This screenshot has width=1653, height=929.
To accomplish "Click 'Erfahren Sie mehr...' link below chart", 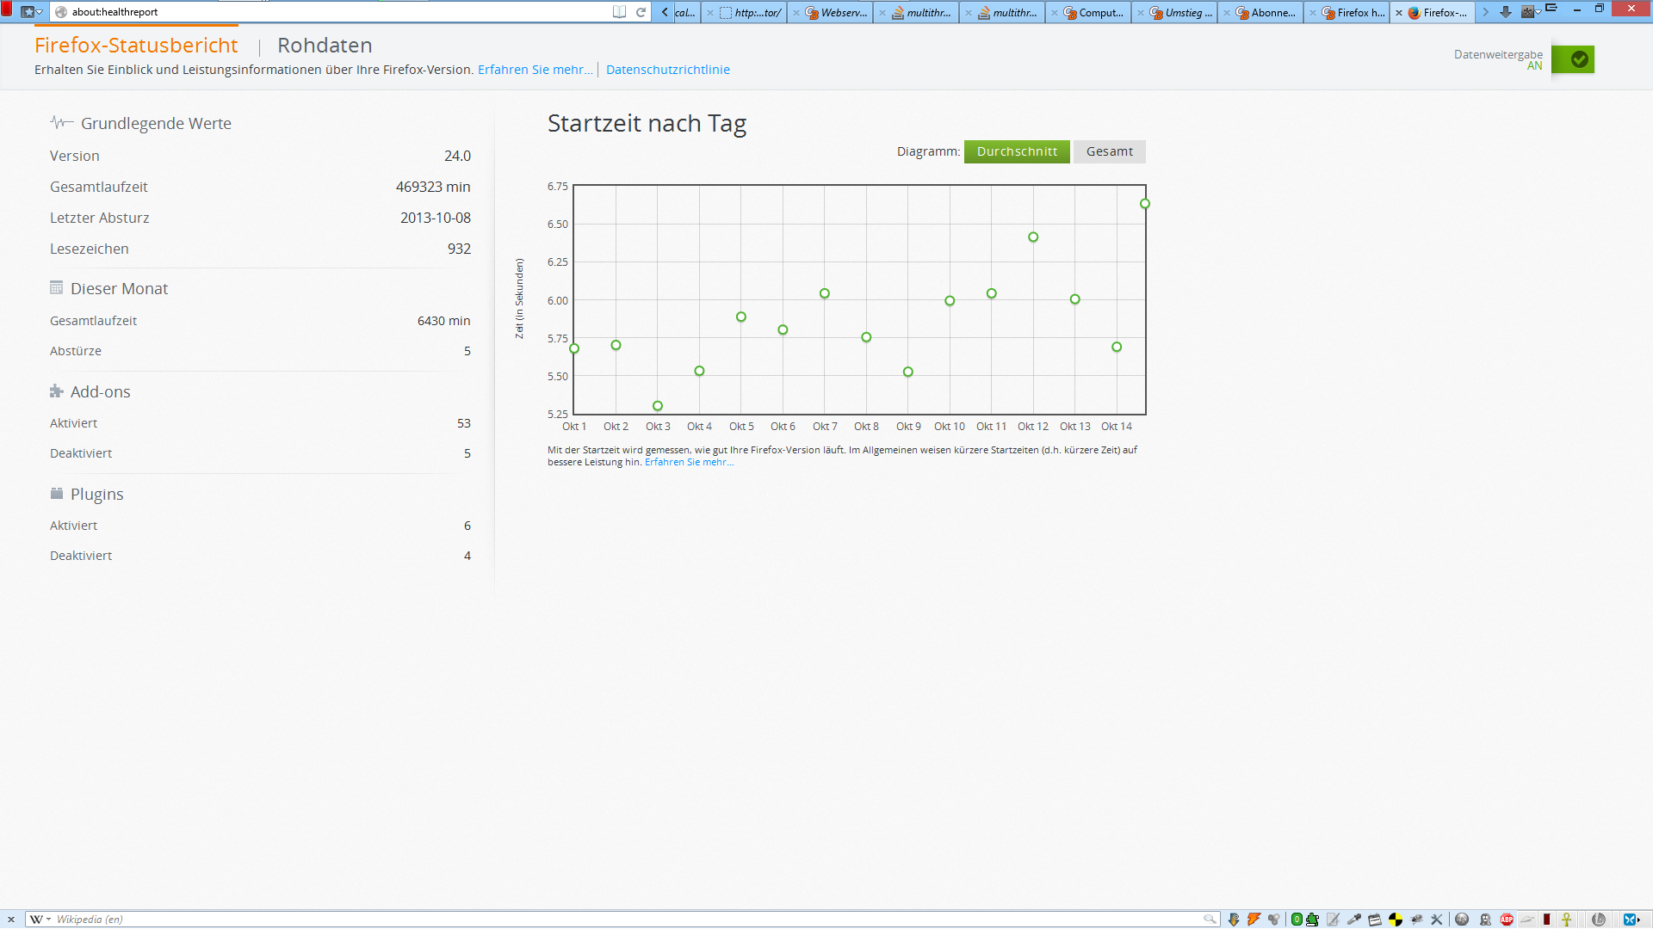I will [689, 463].
